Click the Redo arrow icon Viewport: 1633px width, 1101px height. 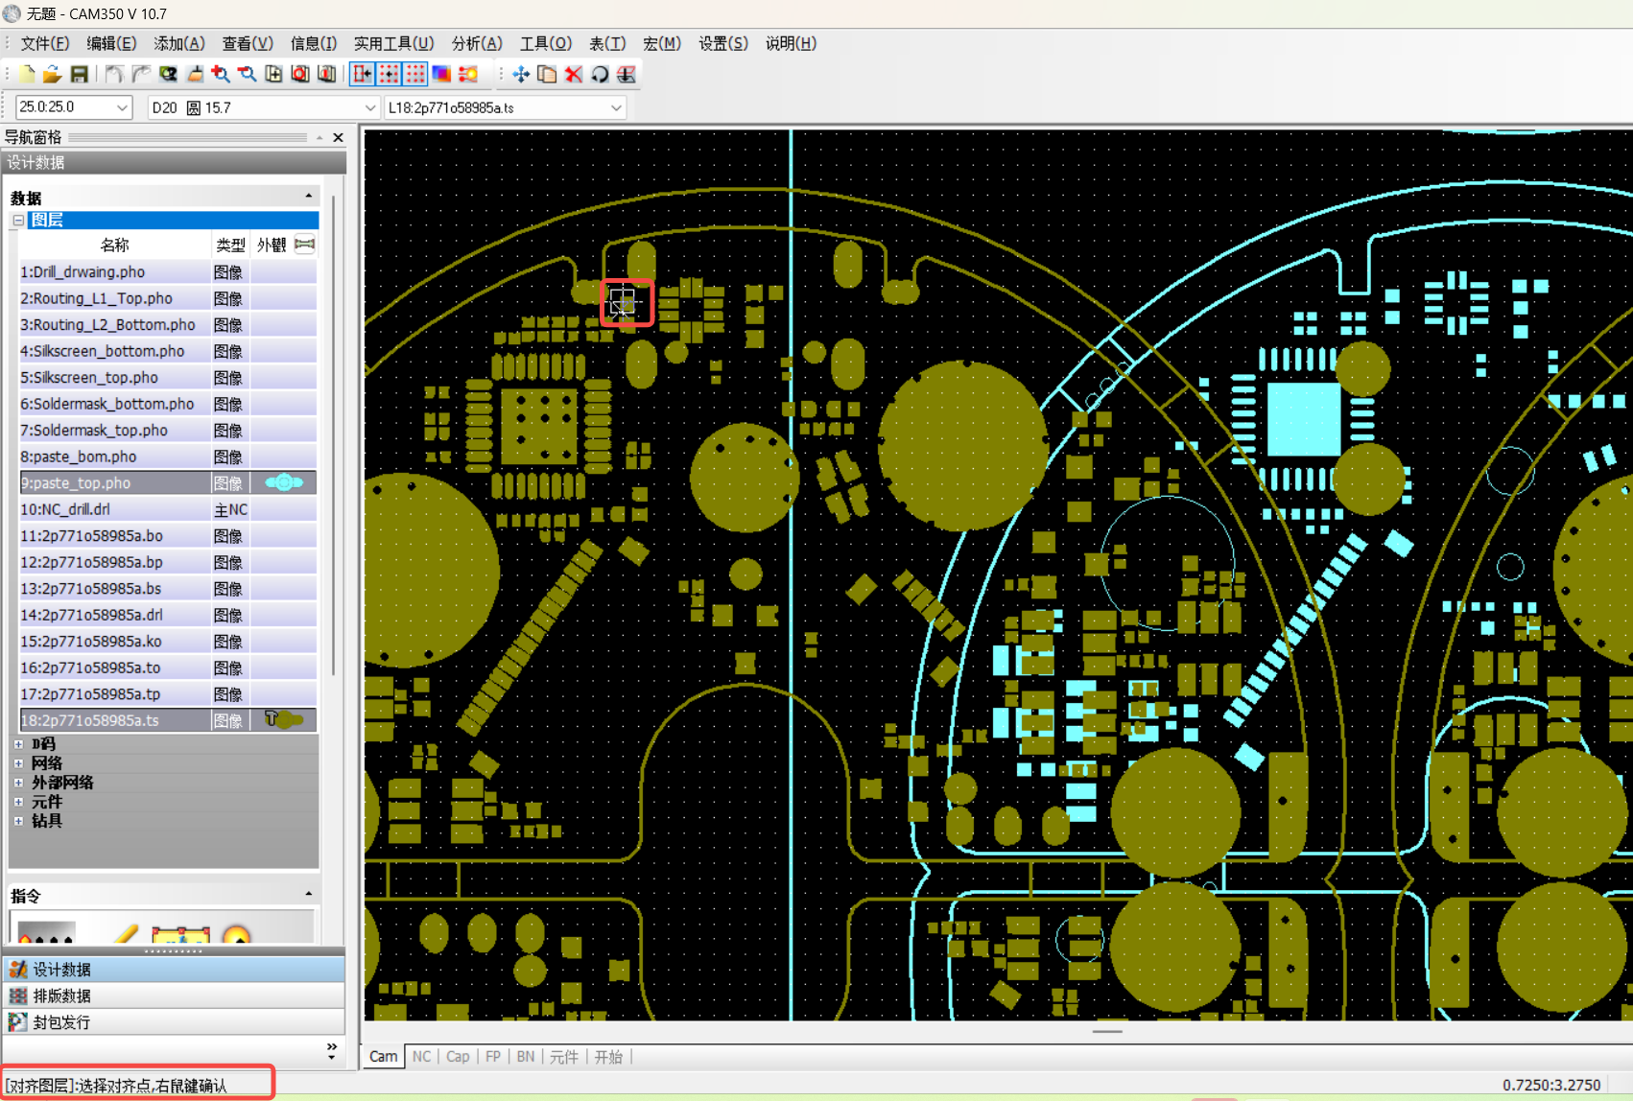pos(141,74)
